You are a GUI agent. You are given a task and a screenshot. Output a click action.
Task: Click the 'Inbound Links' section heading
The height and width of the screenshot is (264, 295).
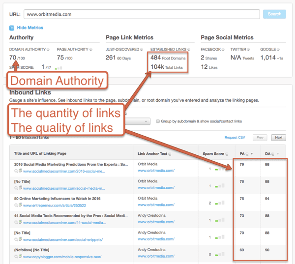[x=30, y=92]
